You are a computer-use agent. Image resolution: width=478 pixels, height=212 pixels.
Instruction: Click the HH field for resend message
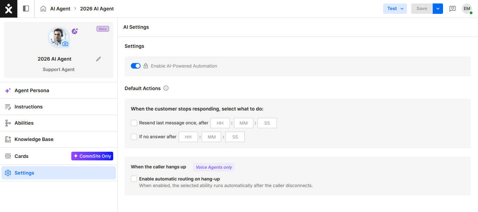pyautogui.click(x=220, y=123)
